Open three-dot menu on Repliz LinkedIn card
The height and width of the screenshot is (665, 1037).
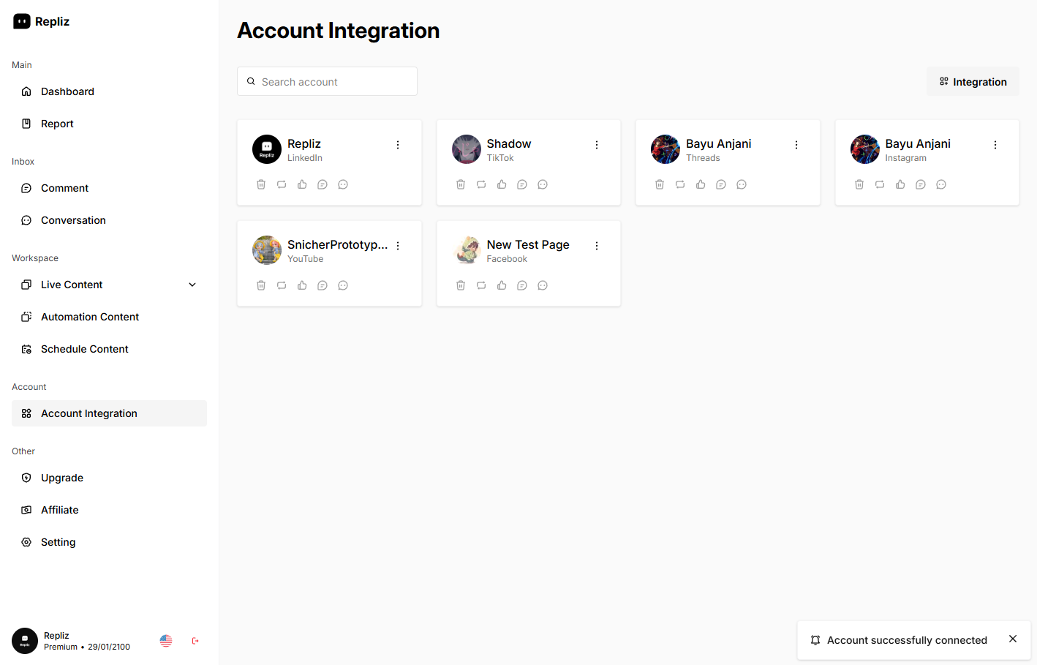[398, 145]
